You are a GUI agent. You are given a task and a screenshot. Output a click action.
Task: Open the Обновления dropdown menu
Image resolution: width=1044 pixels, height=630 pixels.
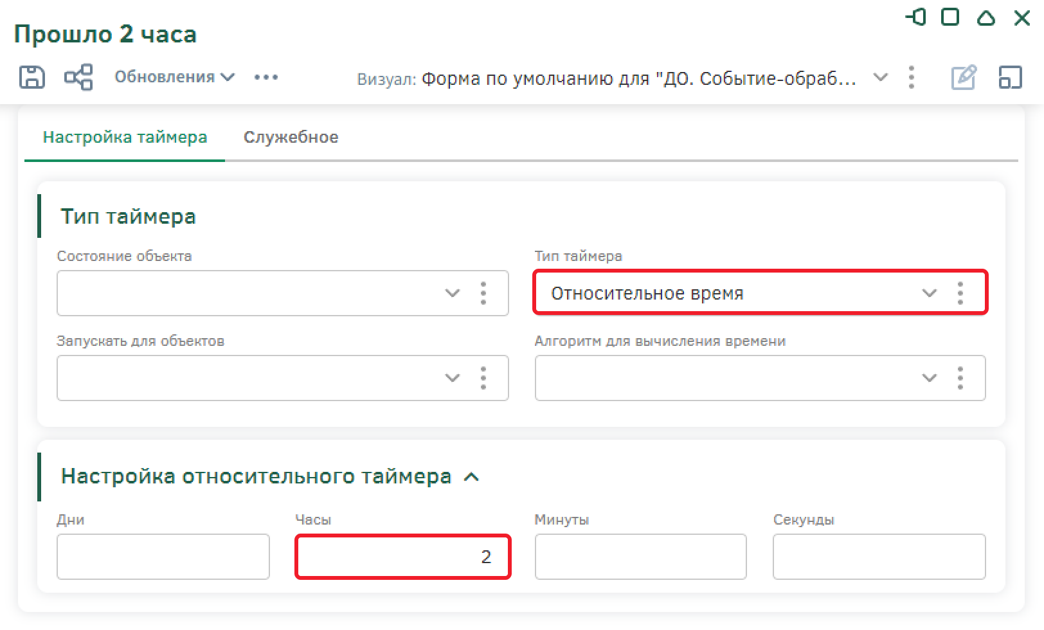174,77
